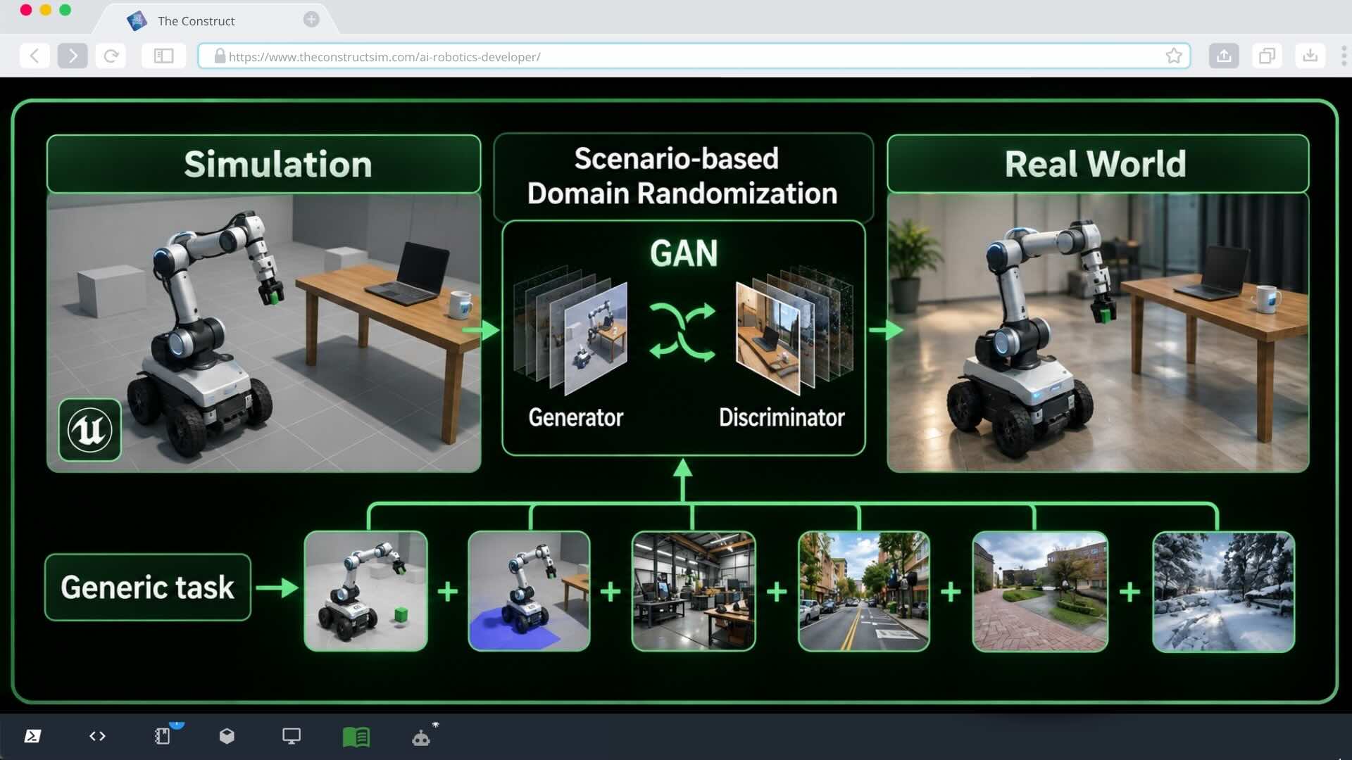Image resolution: width=1352 pixels, height=760 pixels.
Task: Select the snowy park thumbnail
Action: 1223,592
